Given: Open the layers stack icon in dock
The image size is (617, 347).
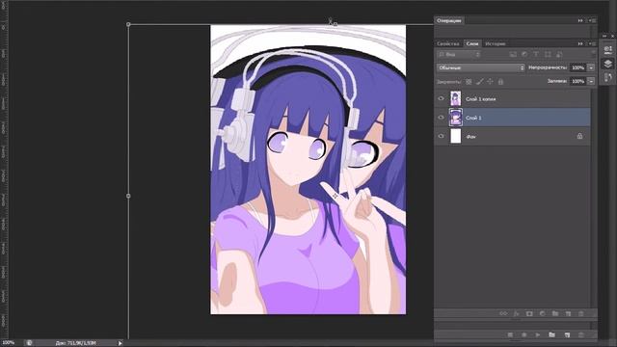Looking at the screenshot, I should pos(607,64).
